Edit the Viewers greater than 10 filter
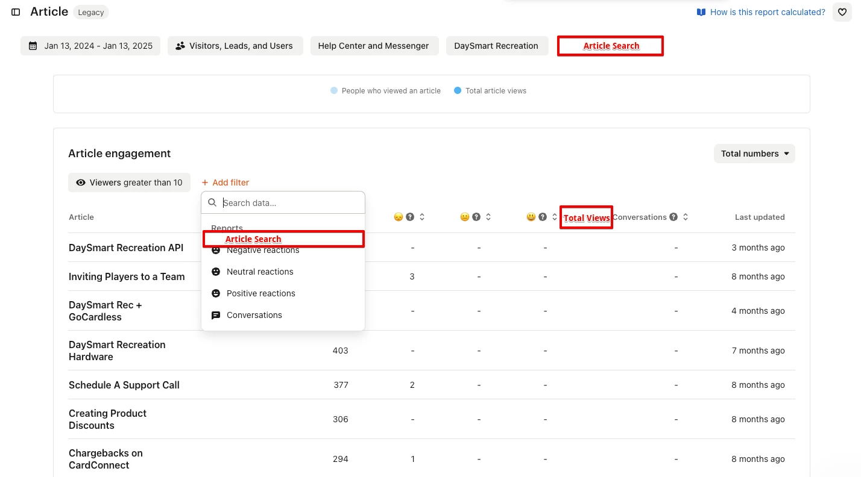This screenshot has height=477, width=861. click(129, 182)
